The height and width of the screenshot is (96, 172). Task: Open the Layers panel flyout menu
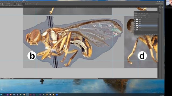(x=158, y=12)
